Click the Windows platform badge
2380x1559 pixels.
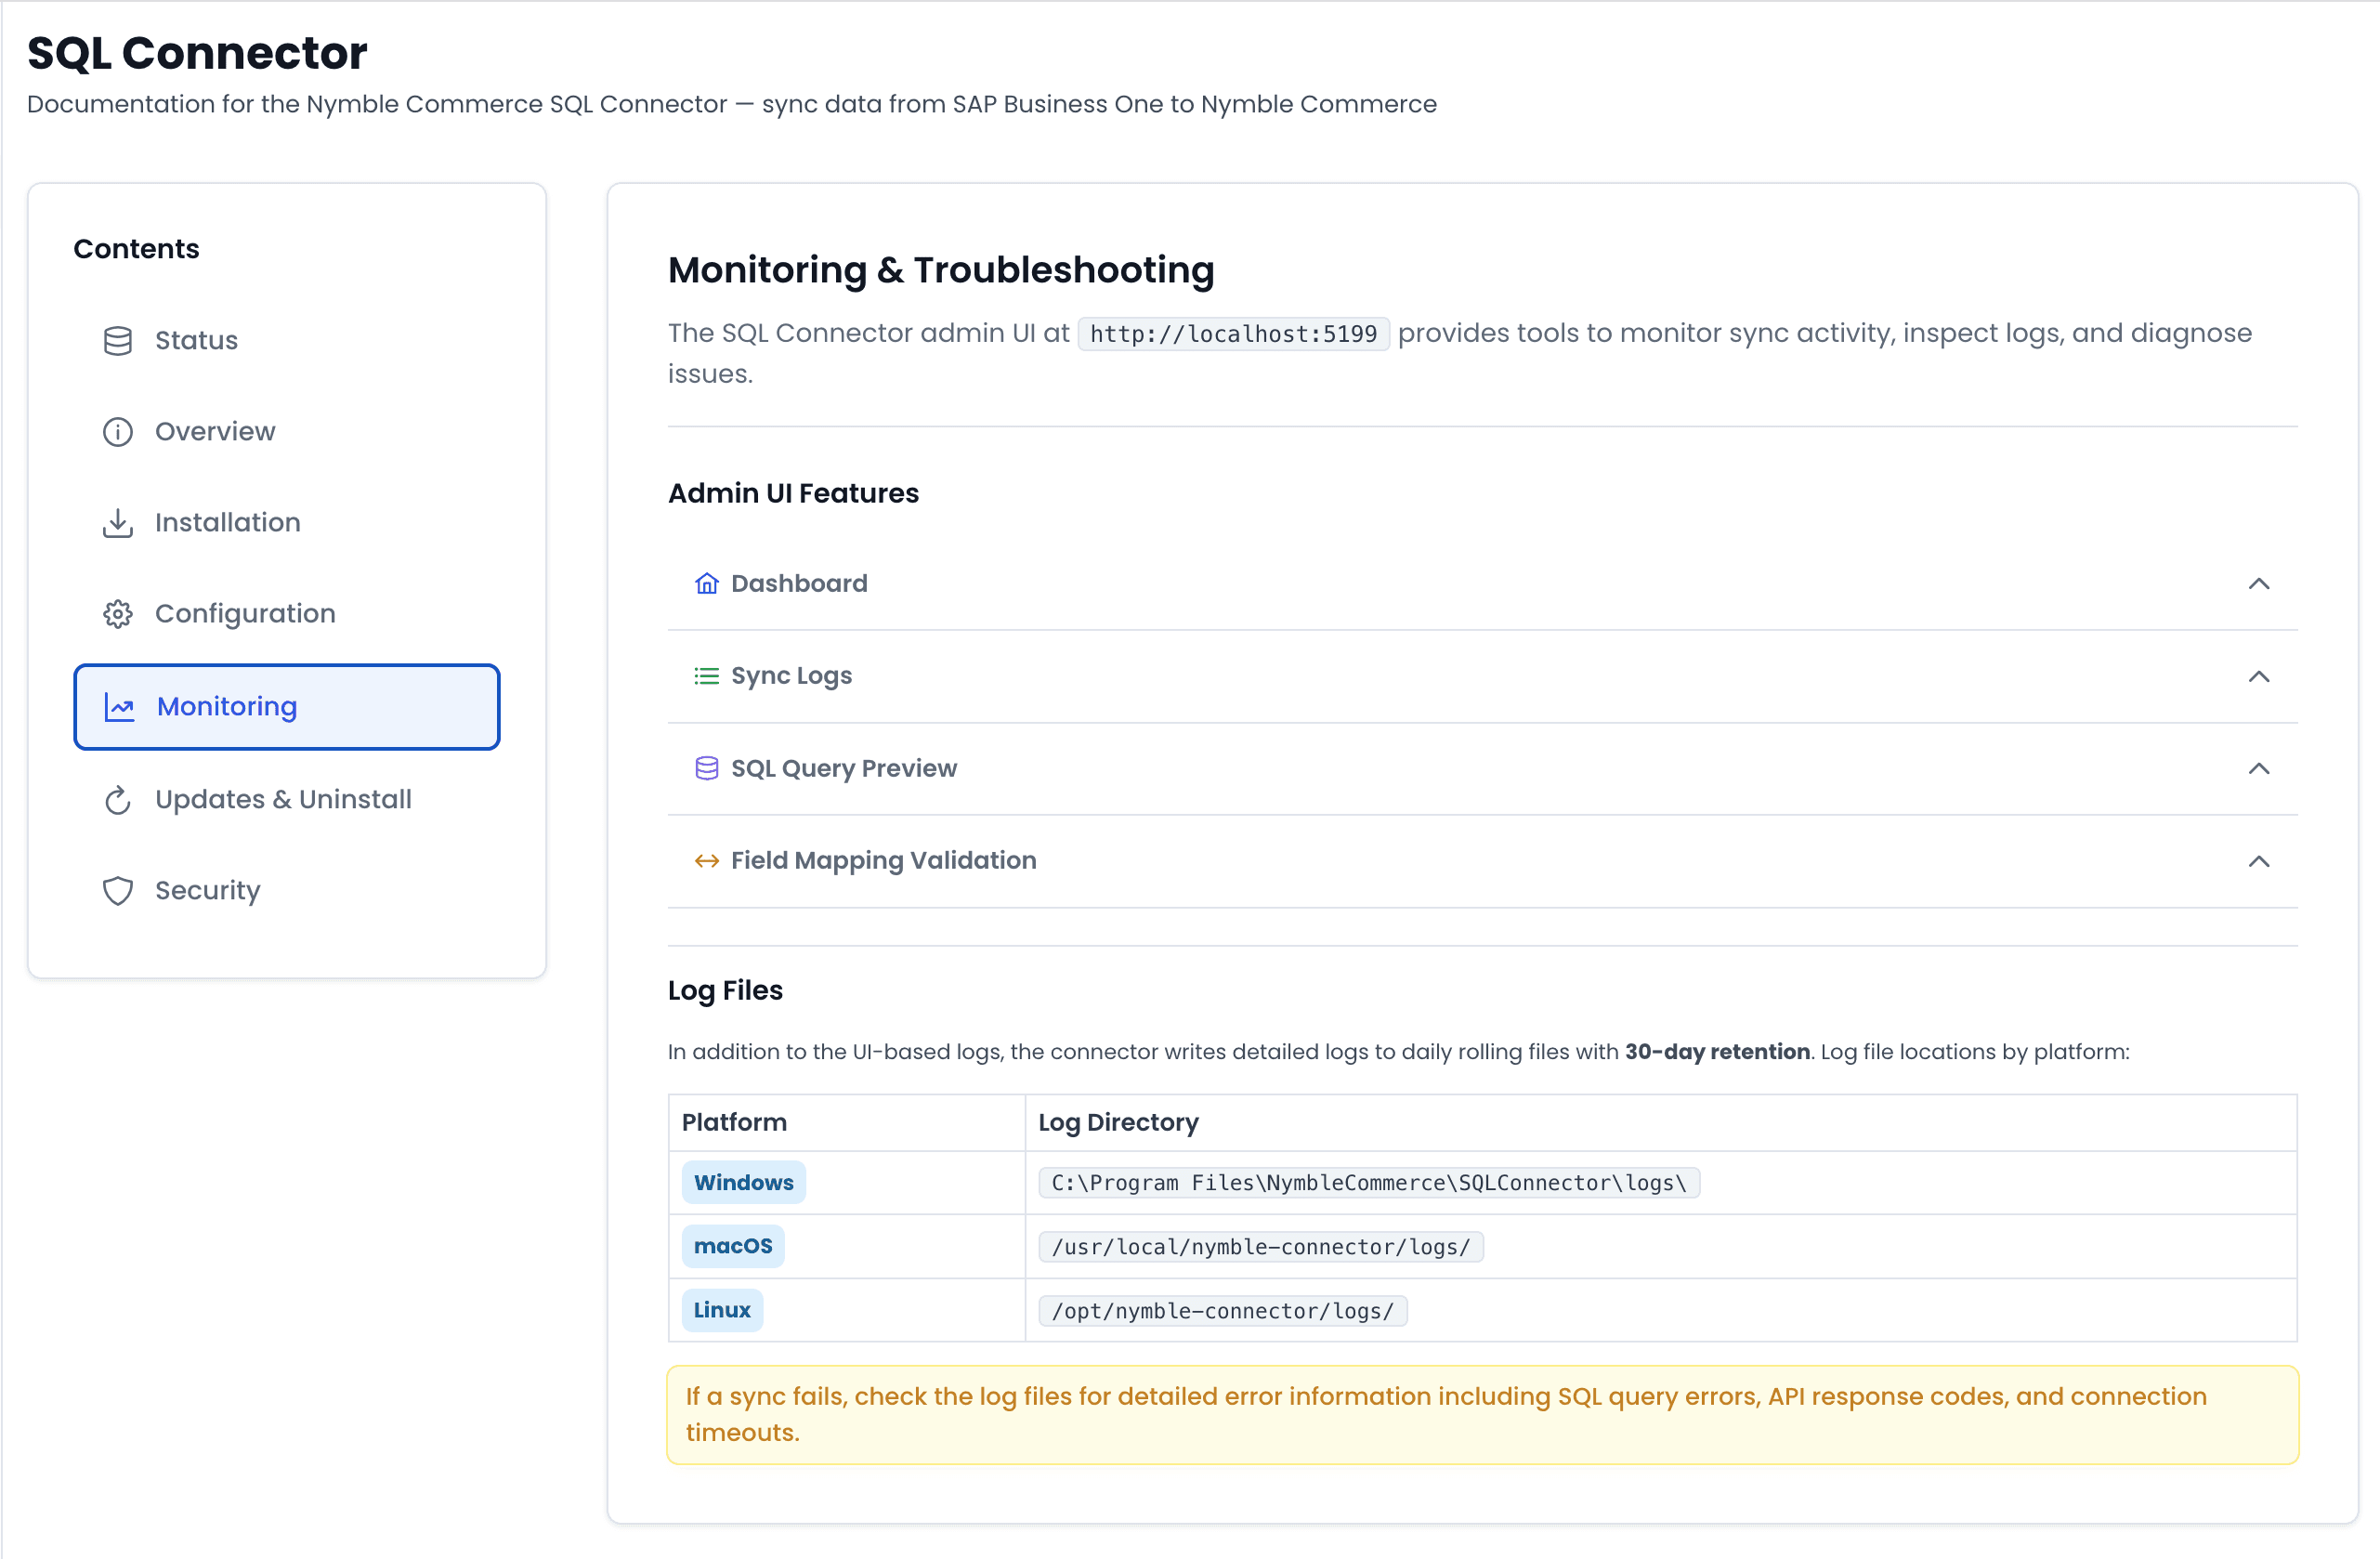(x=743, y=1183)
